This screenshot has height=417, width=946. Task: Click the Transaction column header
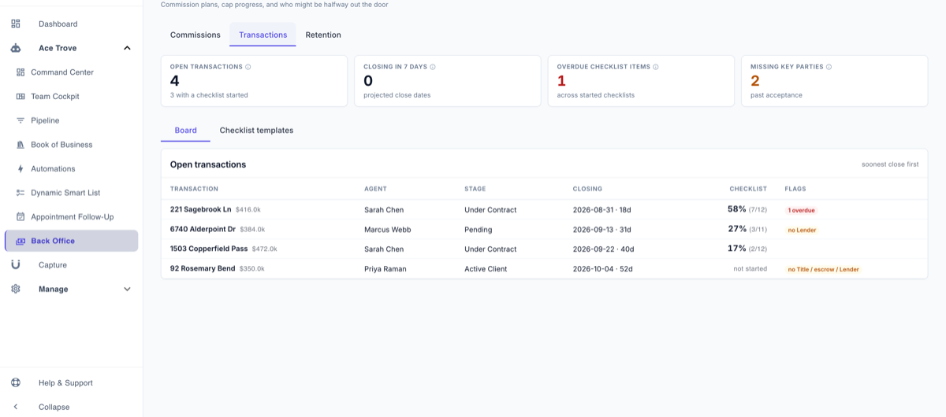tap(194, 189)
